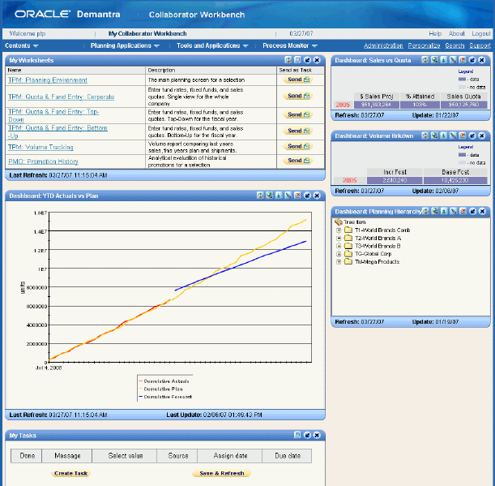Expand T3-World Brands B tree node

coord(339,246)
